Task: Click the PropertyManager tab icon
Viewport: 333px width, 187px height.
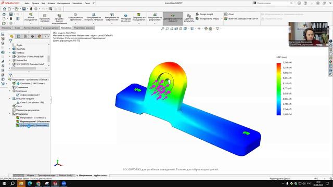Action: point(19,36)
